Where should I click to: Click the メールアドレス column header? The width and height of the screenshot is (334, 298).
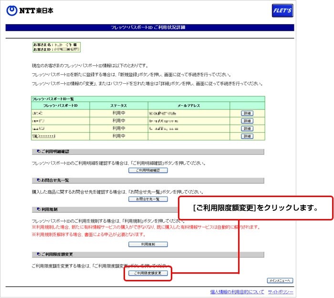[x=188, y=105]
